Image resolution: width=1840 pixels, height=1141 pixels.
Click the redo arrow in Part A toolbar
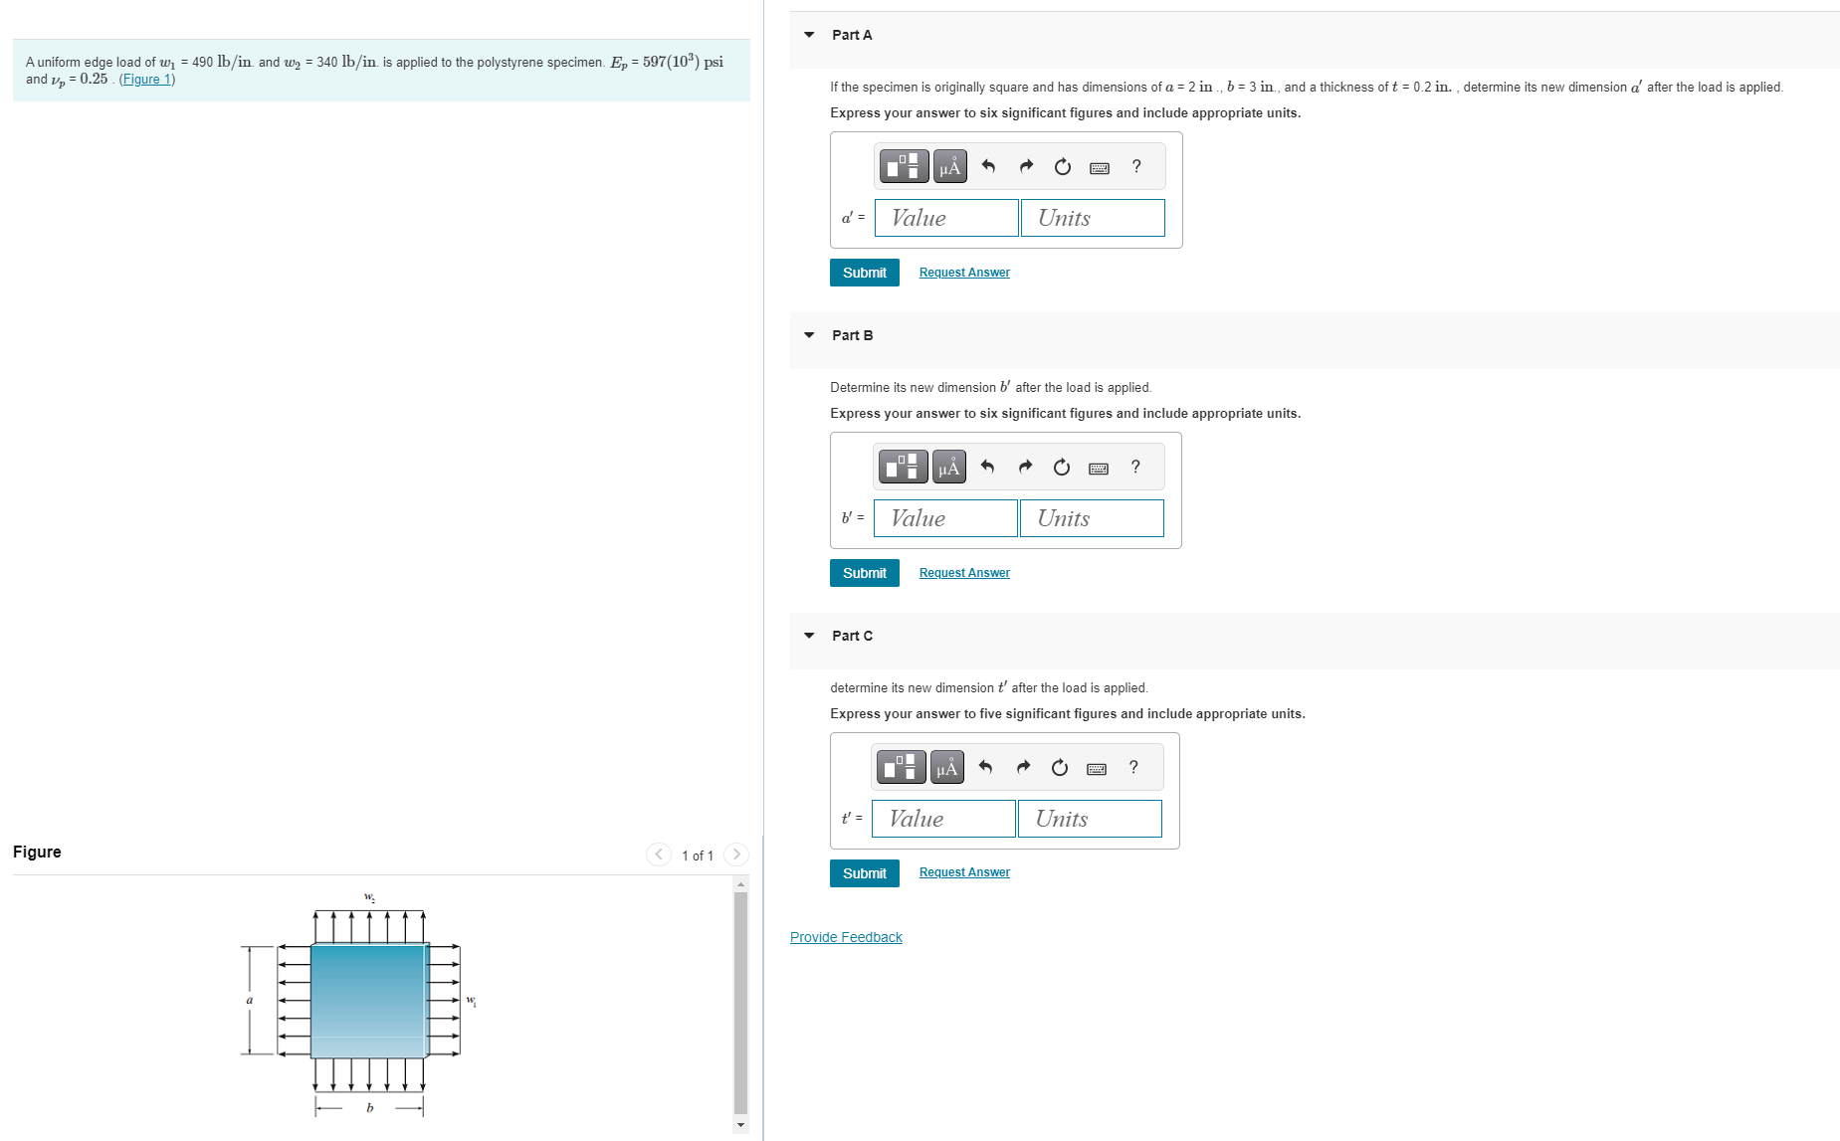click(x=1024, y=166)
